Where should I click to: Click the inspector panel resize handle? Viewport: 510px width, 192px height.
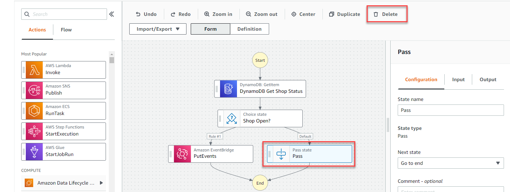coord(388,125)
